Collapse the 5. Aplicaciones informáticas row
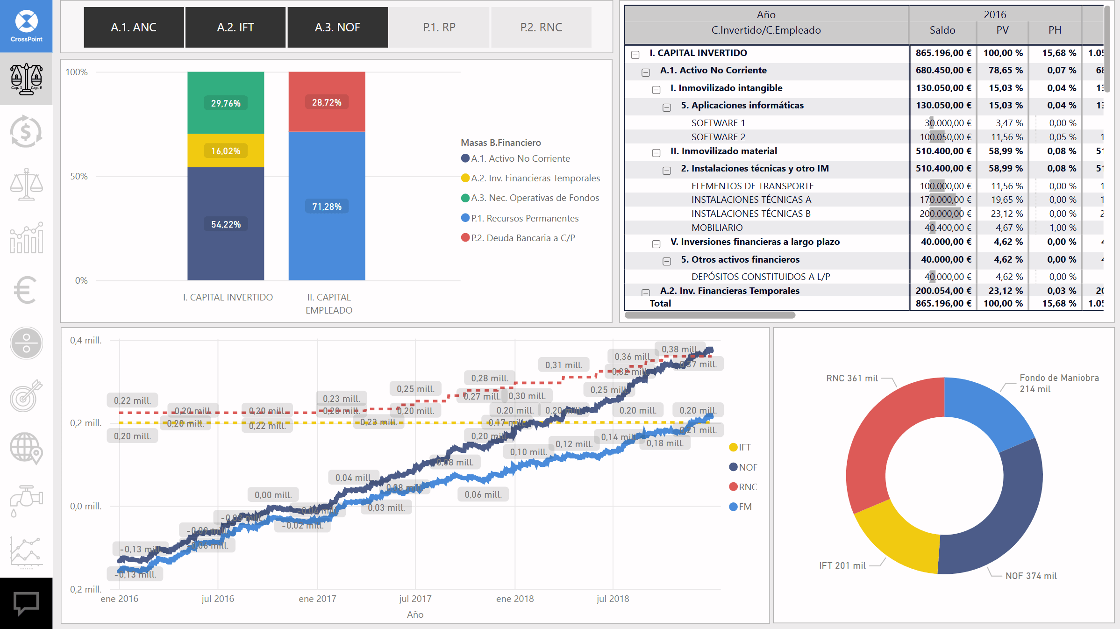Viewport: 1120px width, 629px height. (667, 107)
